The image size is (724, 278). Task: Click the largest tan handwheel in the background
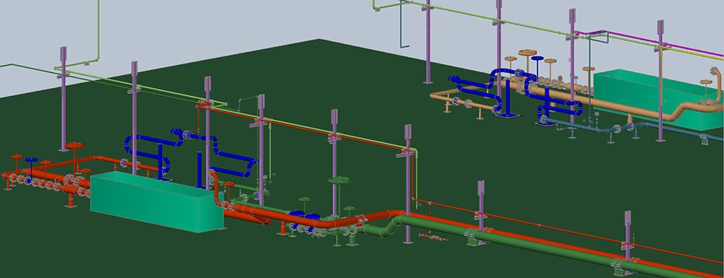tap(526, 53)
